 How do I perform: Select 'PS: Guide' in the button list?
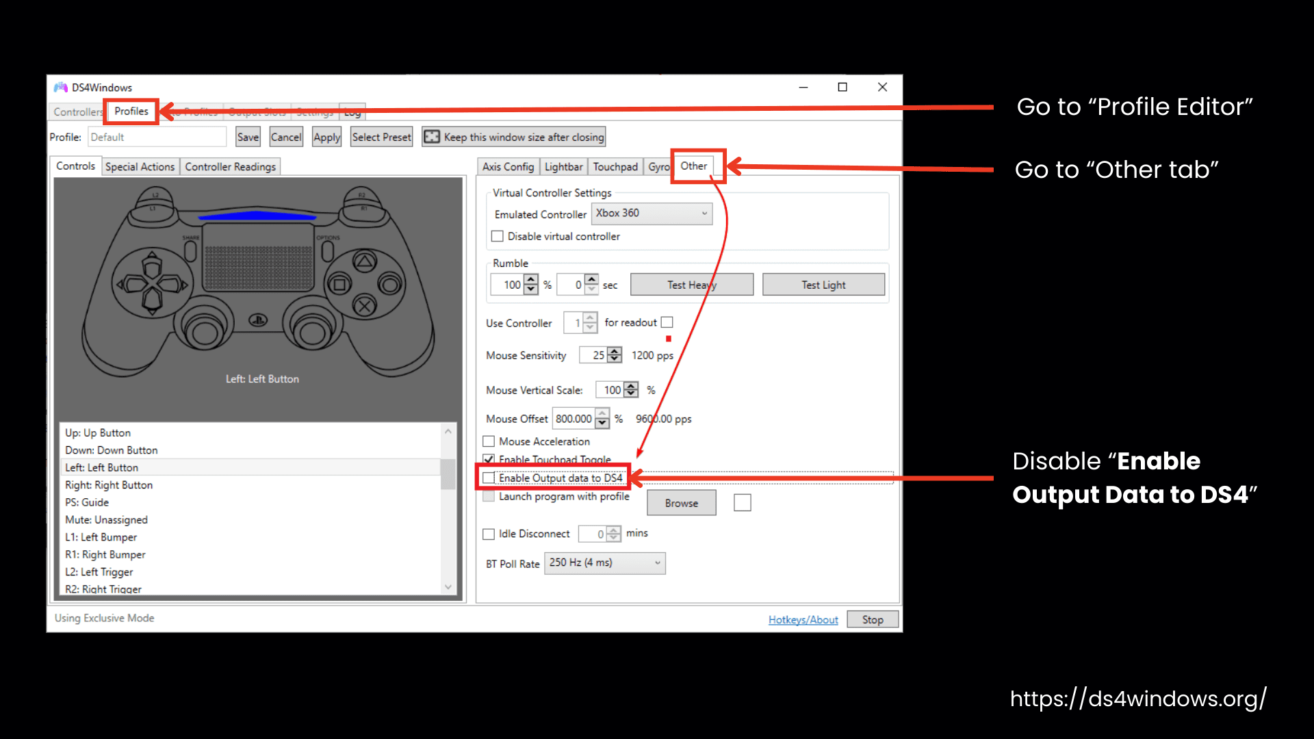point(250,502)
